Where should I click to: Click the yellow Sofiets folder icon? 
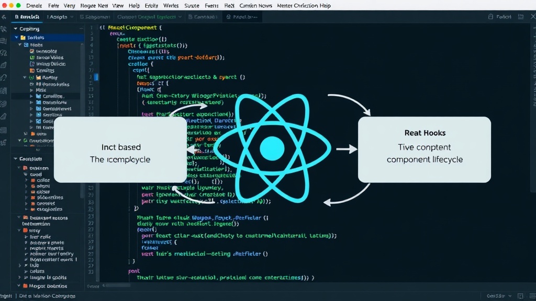pos(23,38)
